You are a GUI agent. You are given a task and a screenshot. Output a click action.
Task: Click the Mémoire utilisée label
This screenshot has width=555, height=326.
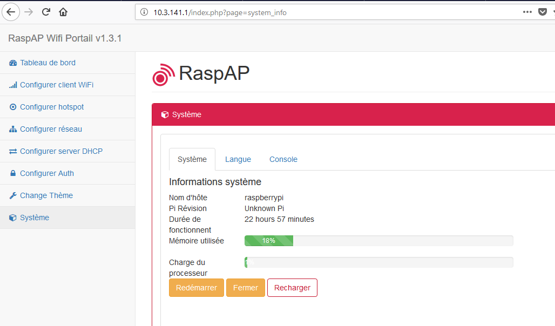[197, 241]
